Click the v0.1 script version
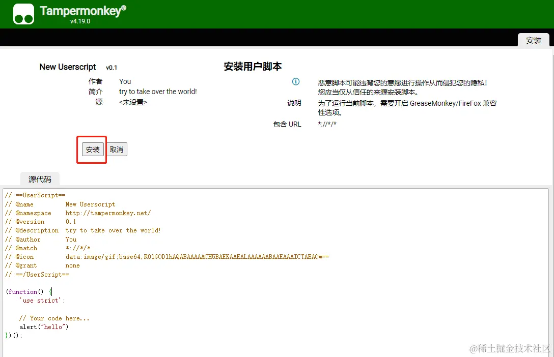 [x=112, y=67]
